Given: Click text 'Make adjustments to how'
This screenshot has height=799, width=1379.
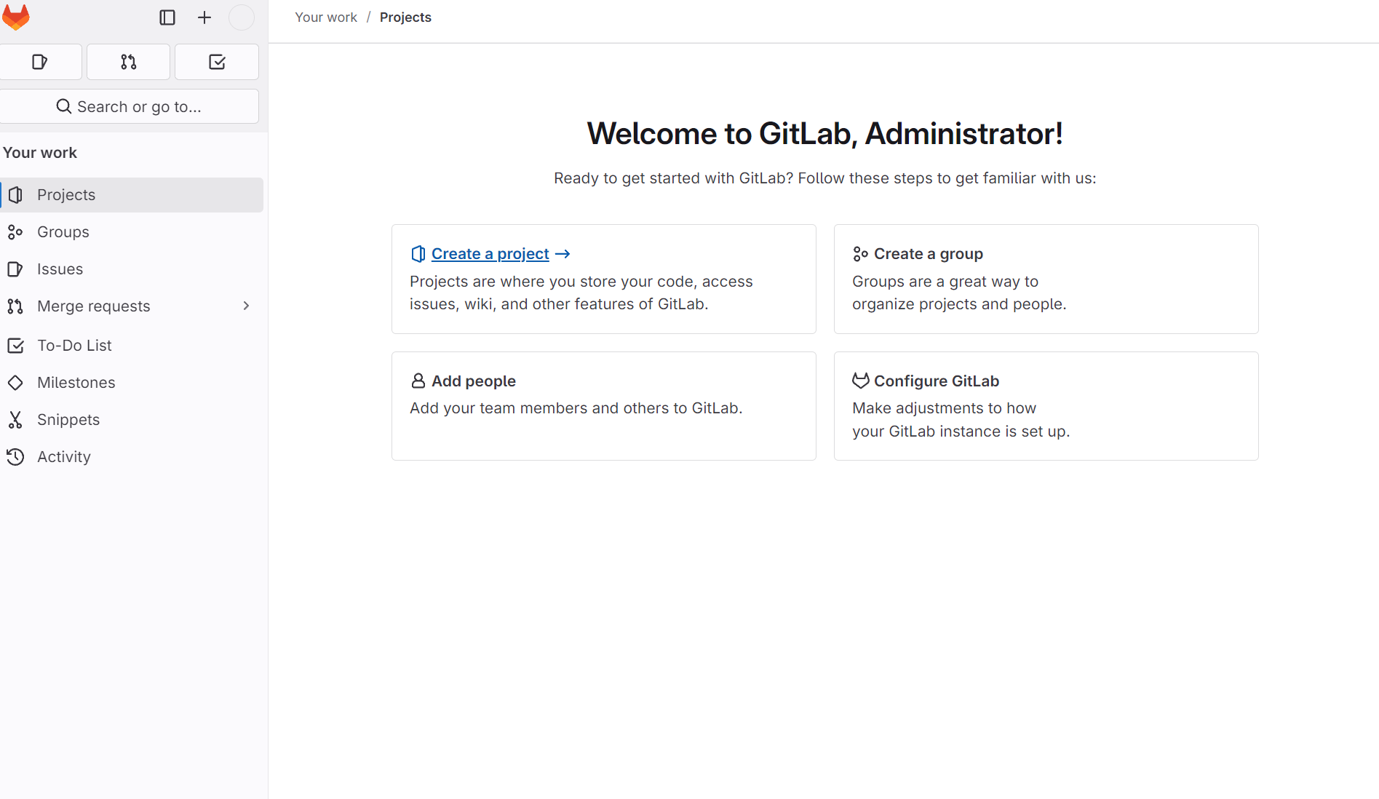Looking at the screenshot, I should coord(944,408).
